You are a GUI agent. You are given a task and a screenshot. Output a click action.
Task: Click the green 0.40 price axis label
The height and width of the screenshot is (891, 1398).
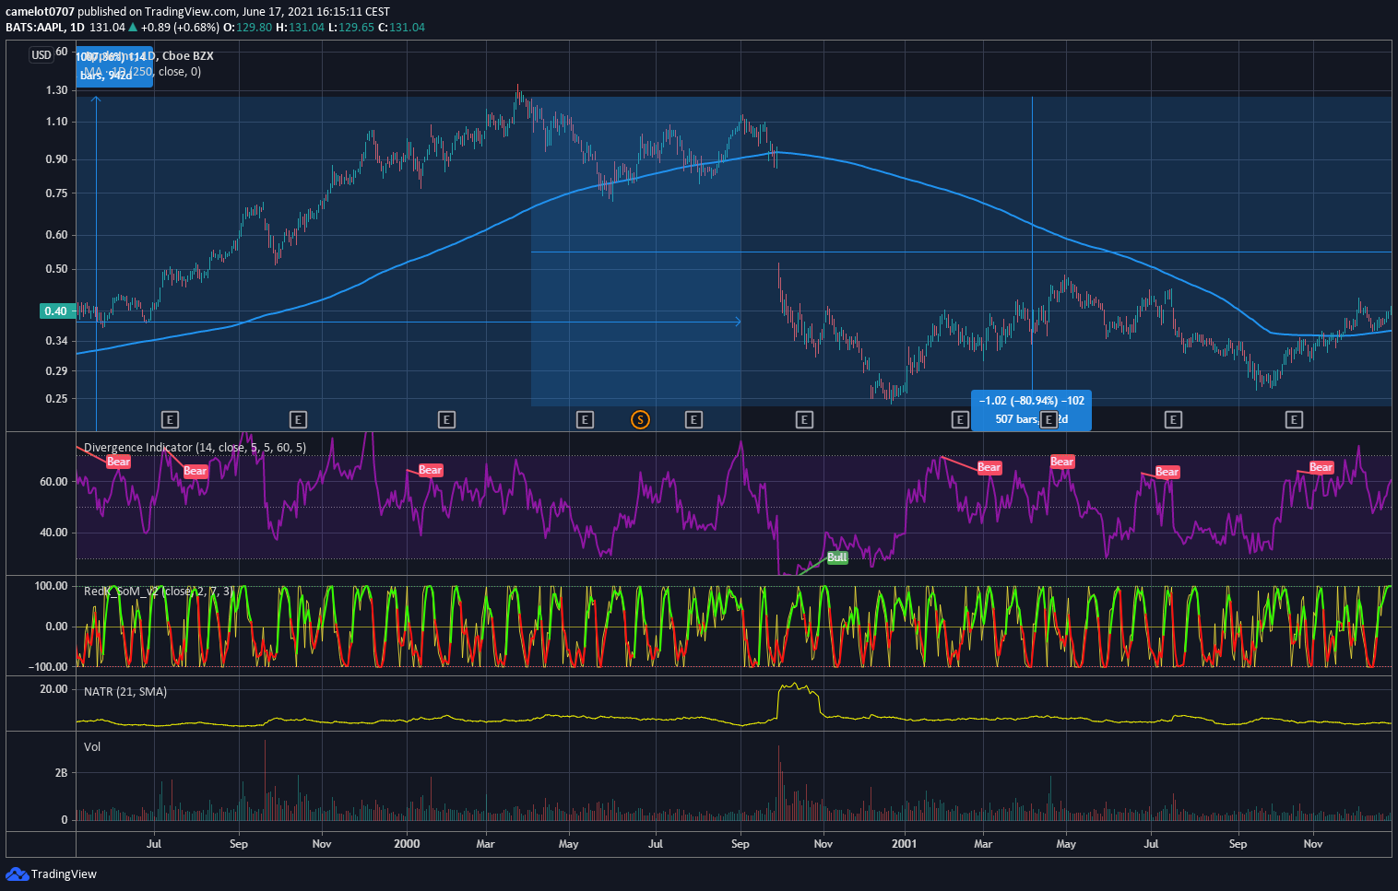coord(56,311)
